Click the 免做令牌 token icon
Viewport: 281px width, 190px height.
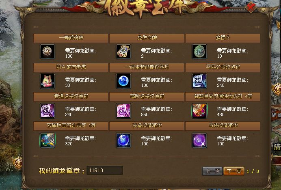(123, 52)
